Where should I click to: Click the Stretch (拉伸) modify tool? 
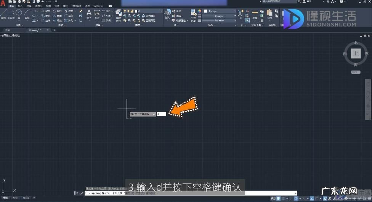coord(46,21)
